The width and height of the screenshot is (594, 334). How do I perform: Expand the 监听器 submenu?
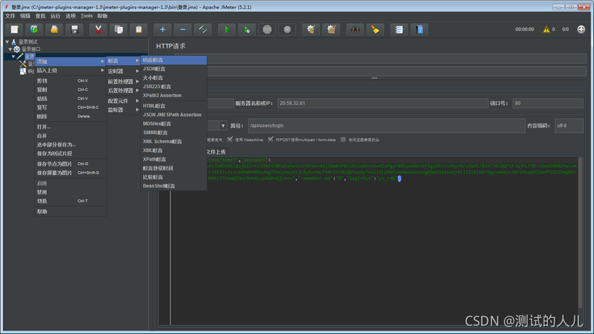pyautogui.click(x=123, y=110)
